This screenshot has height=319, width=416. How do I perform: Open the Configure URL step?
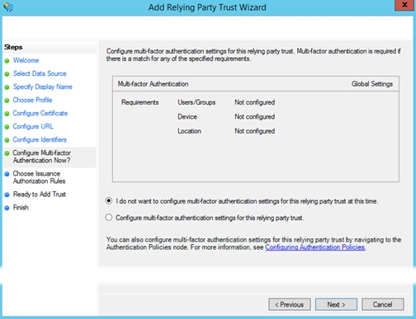point(33,126)
